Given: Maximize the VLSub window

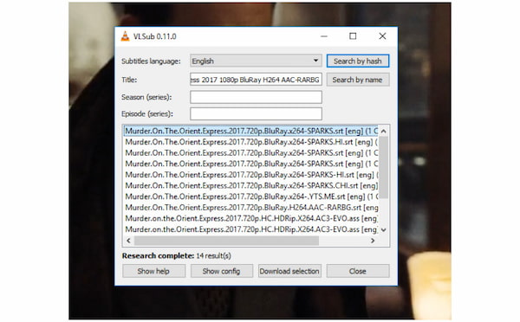Looking at the screenshot, I should 353,36.
